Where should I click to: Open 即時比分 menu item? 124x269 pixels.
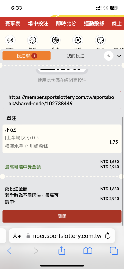(66, 23)
